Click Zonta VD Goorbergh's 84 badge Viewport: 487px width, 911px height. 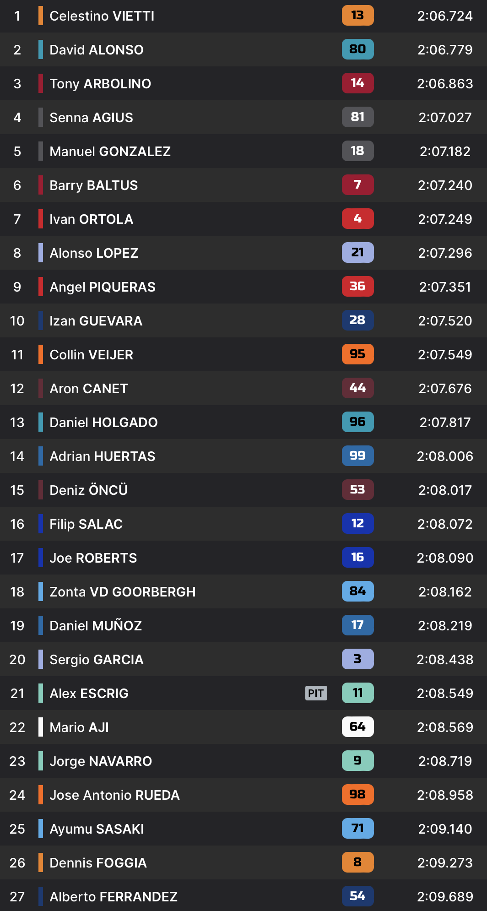click(x=357, y=591)
